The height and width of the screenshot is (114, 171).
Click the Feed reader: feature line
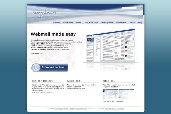[x=50, y=46]
